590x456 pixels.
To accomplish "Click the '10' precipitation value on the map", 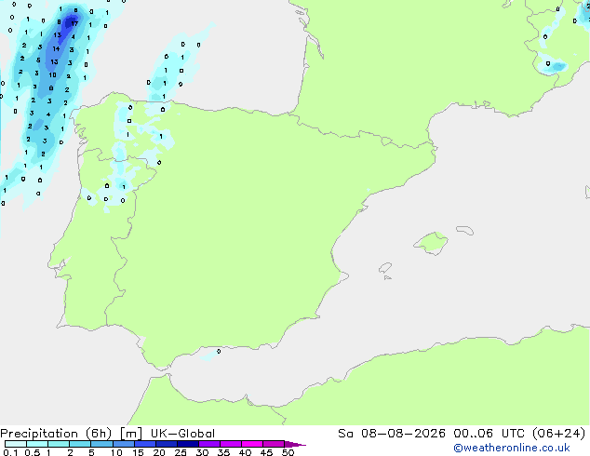I will 52,74.
